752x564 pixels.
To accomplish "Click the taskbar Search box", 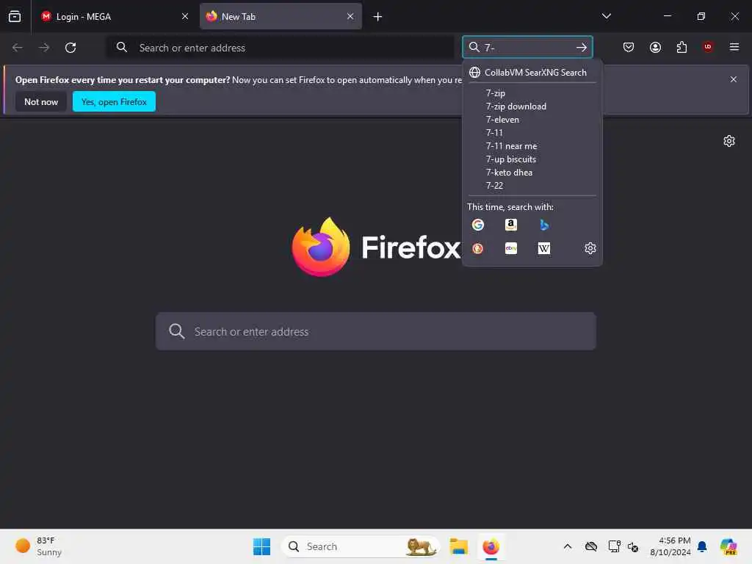I will point(361,546).
